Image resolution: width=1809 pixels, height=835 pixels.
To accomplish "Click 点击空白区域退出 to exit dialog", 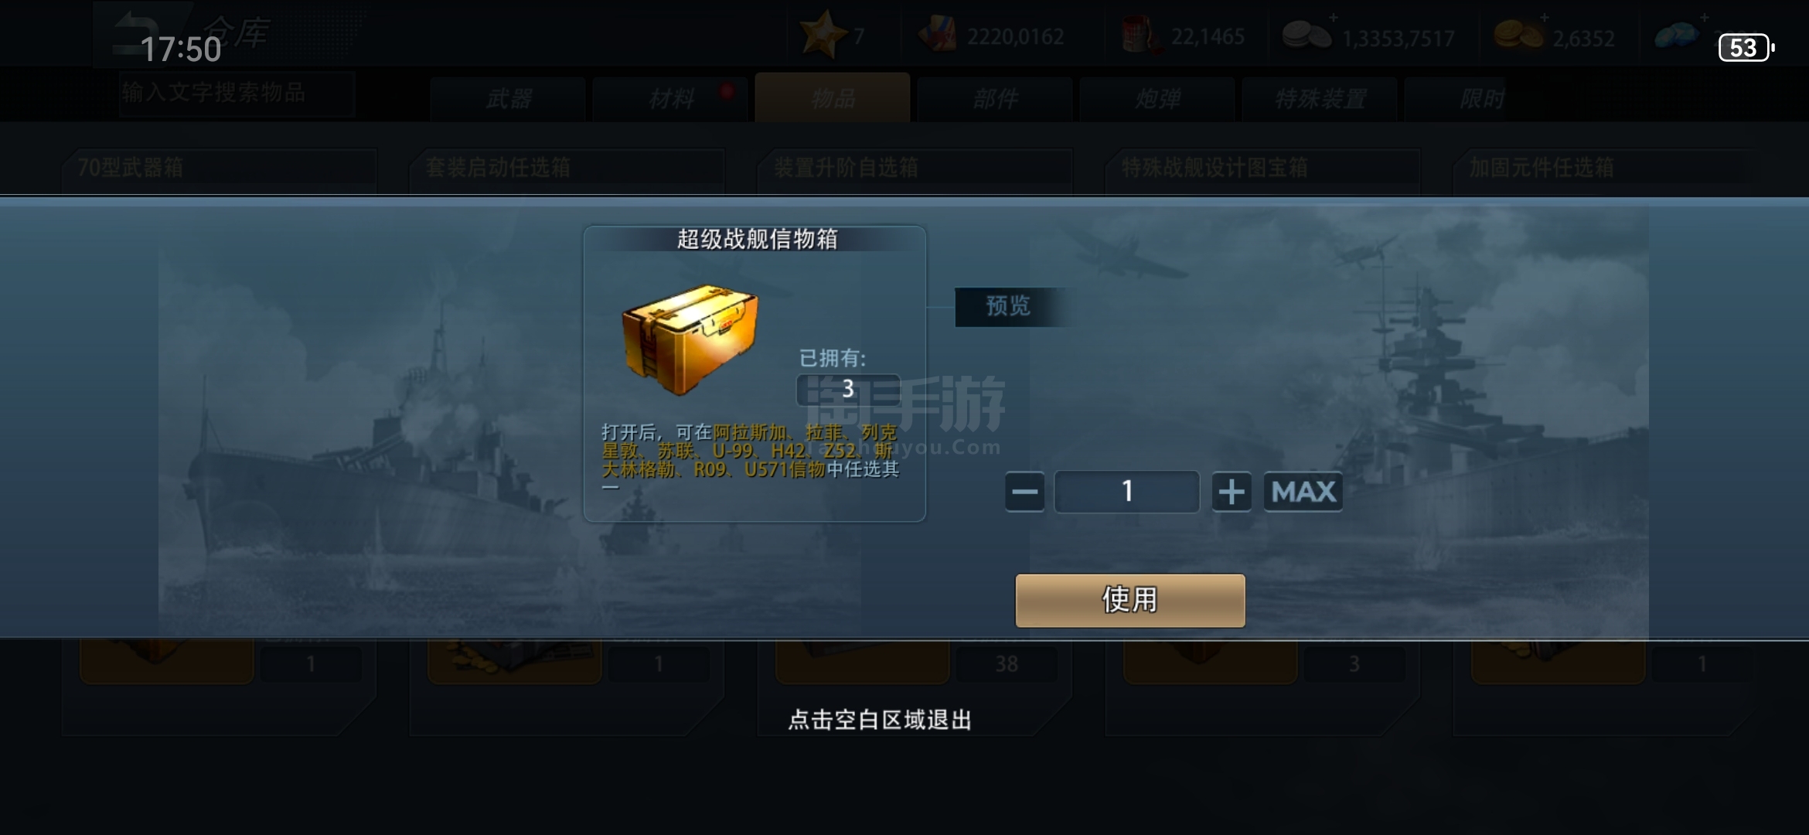I will (x=880, y=720).
